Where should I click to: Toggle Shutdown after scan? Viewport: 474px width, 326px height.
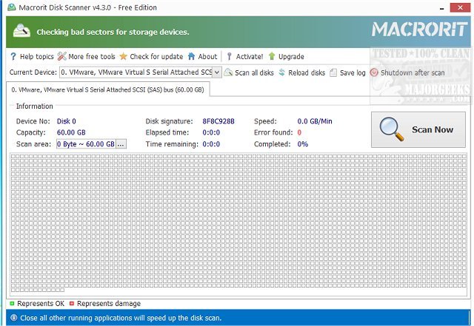(x=413, y=72)
